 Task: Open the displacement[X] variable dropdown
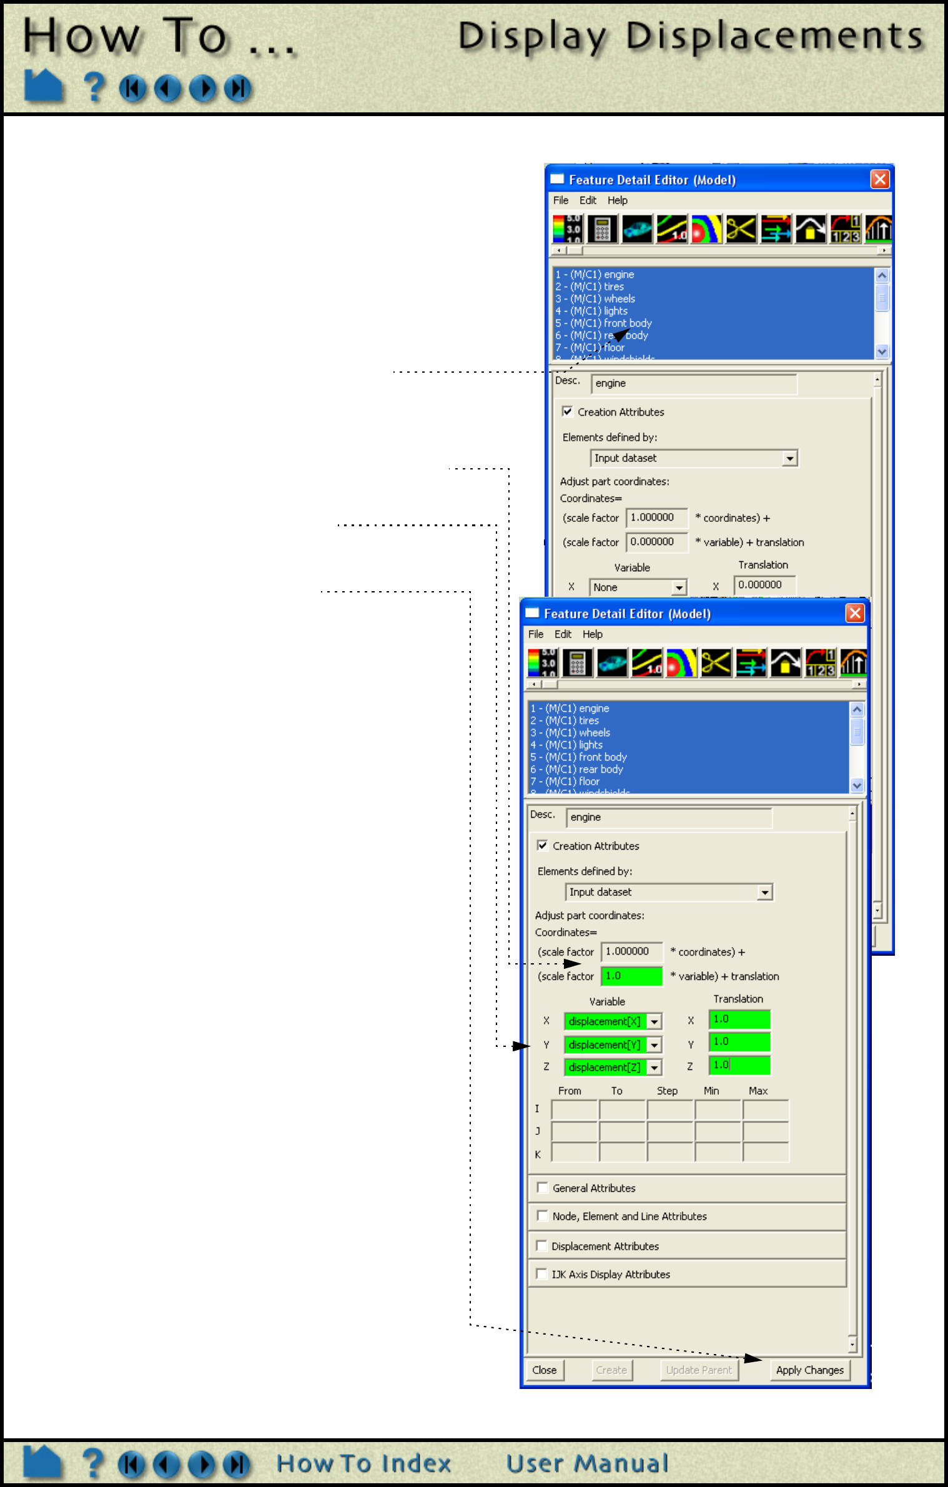click(613, 1021)
